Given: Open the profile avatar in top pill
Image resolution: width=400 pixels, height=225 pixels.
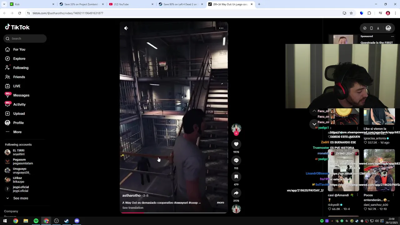Looking at the screenshot, I should (x=388, y=28).
